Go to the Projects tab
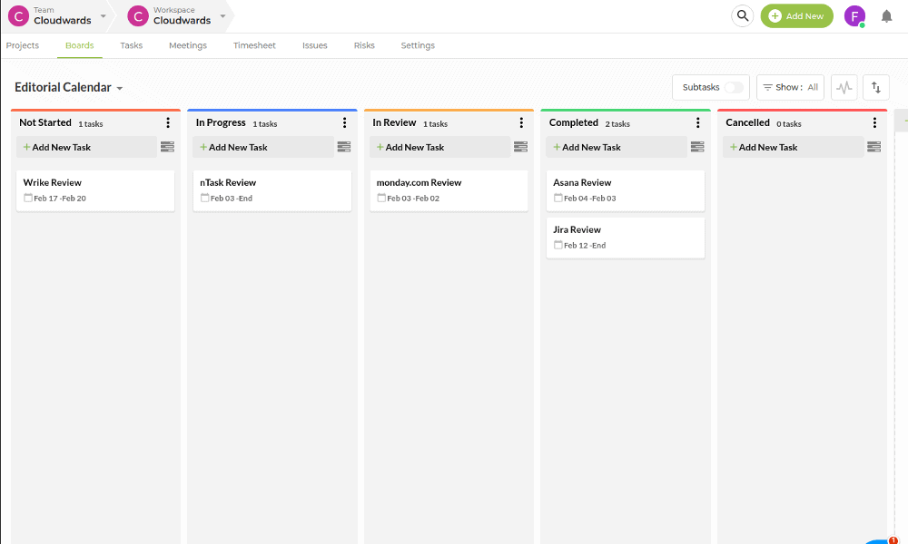This screenshot has width=908, height=544. 23,45
